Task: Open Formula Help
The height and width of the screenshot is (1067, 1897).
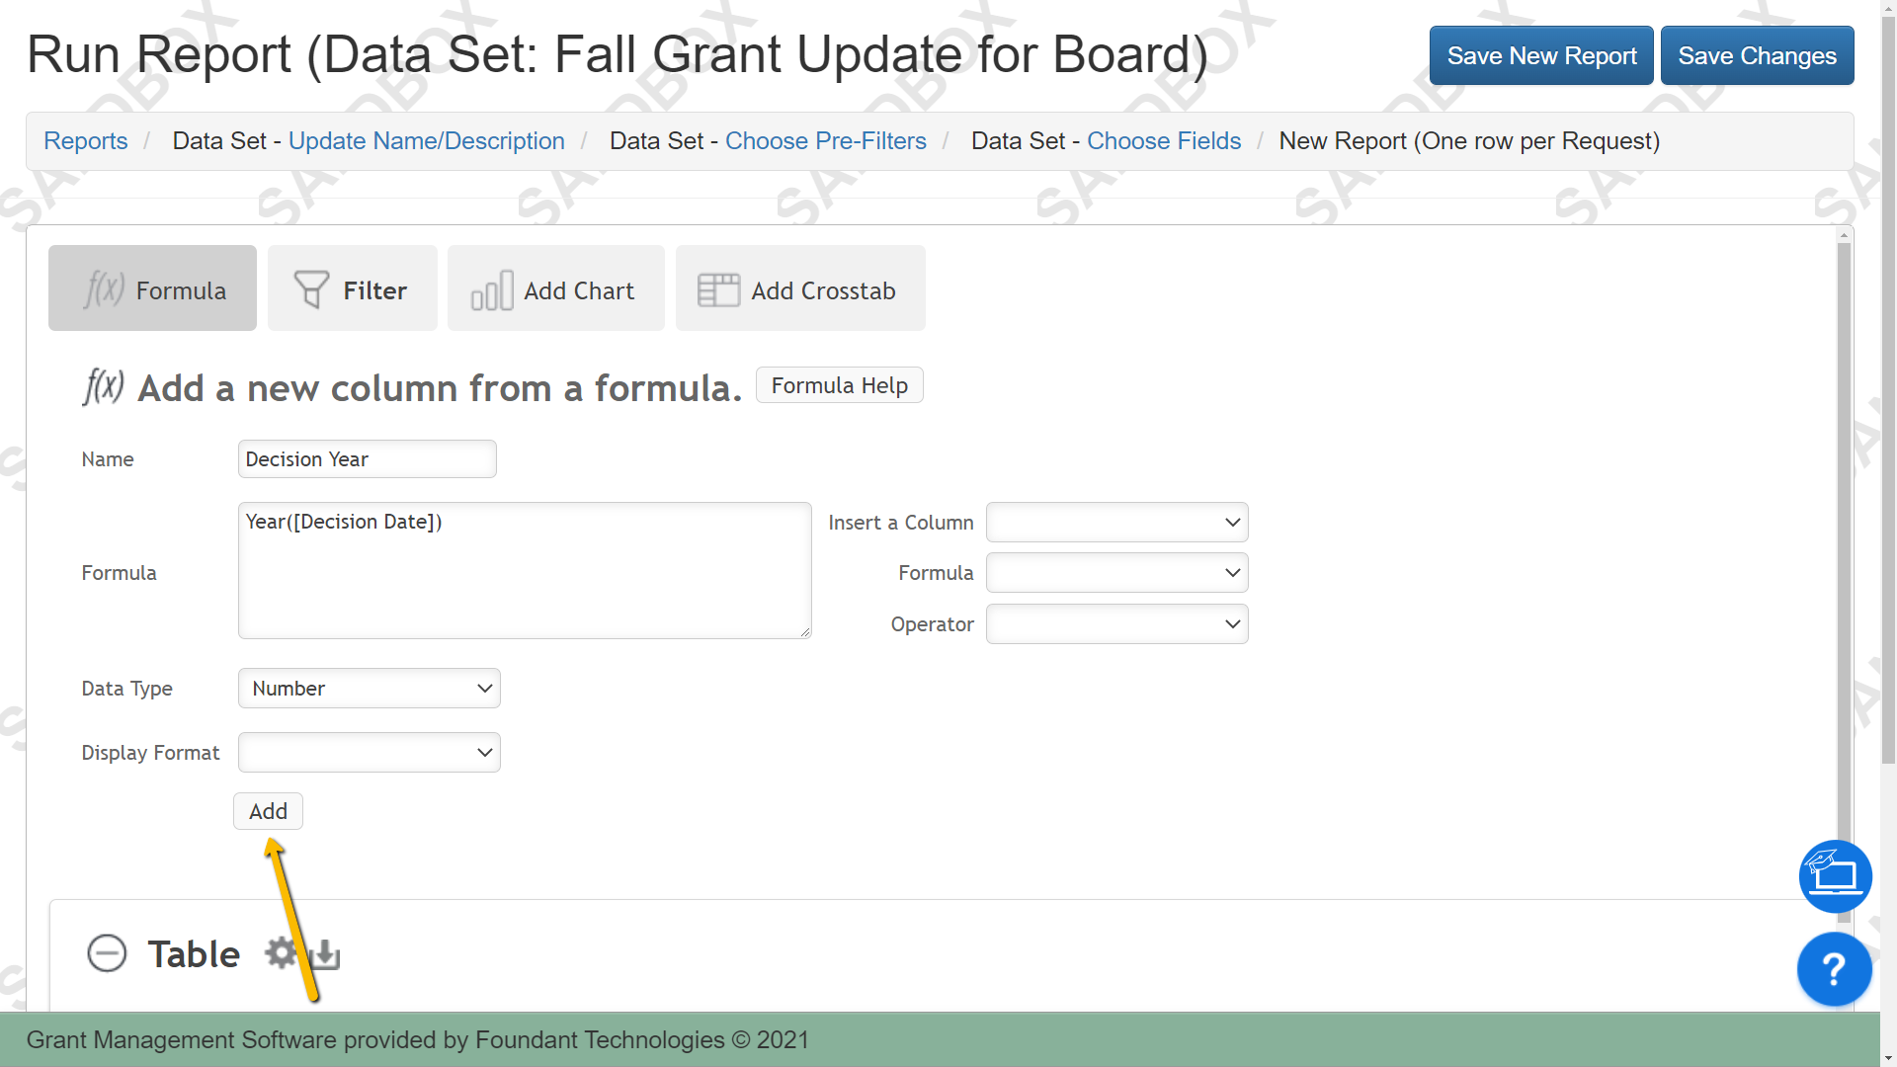Action: coord(840,385)
